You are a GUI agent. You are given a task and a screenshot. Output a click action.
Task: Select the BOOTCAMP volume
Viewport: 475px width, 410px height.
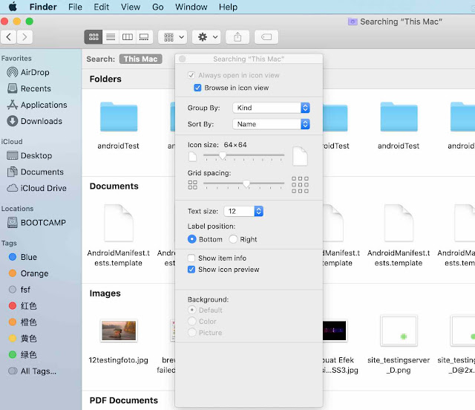point(36,223)
